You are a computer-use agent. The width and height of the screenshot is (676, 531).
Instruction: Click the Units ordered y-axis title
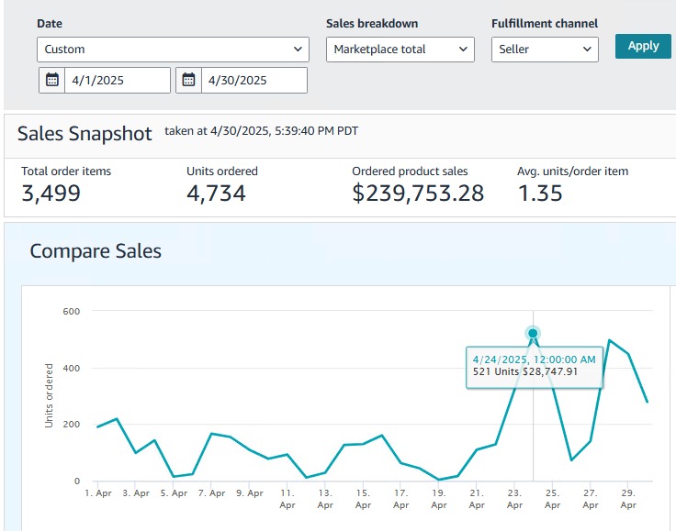click(49, 395)
